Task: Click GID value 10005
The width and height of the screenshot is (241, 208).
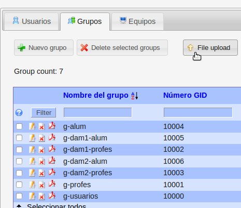Action: (x=174, y=138)
